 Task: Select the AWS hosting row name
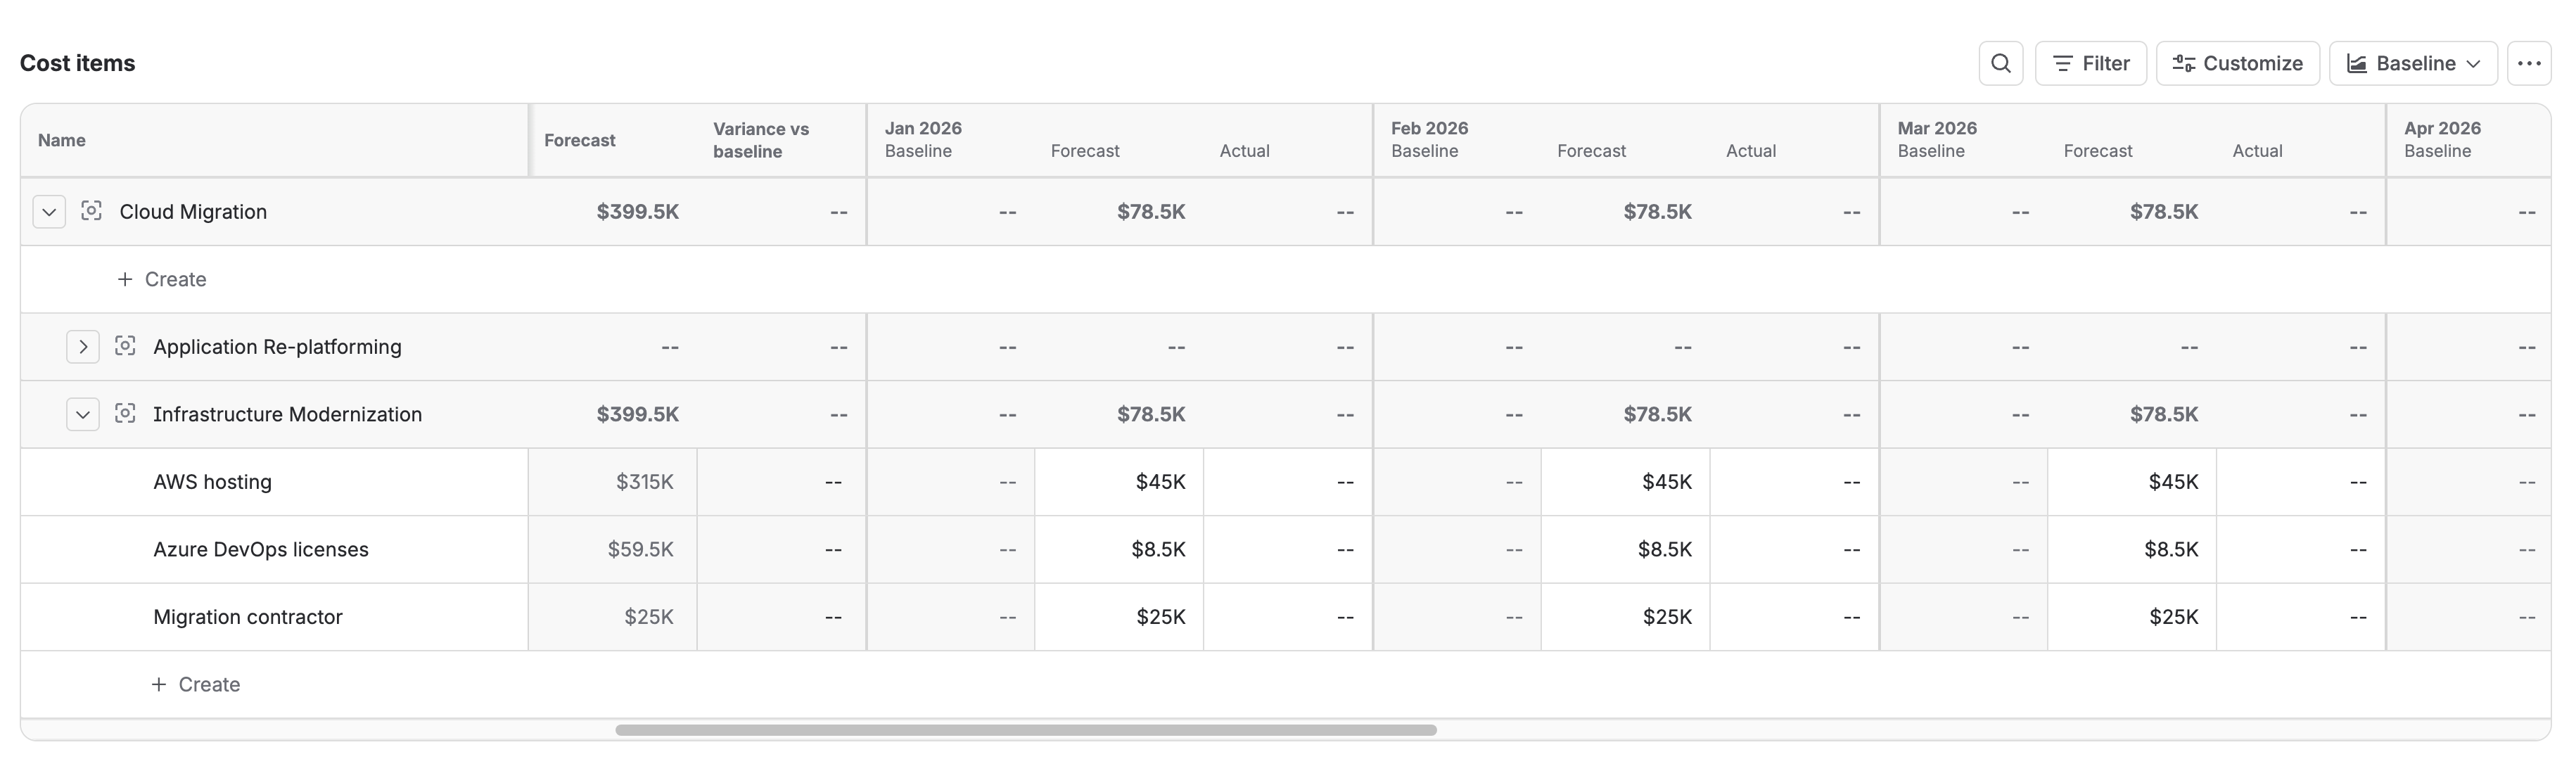(212, 482)
